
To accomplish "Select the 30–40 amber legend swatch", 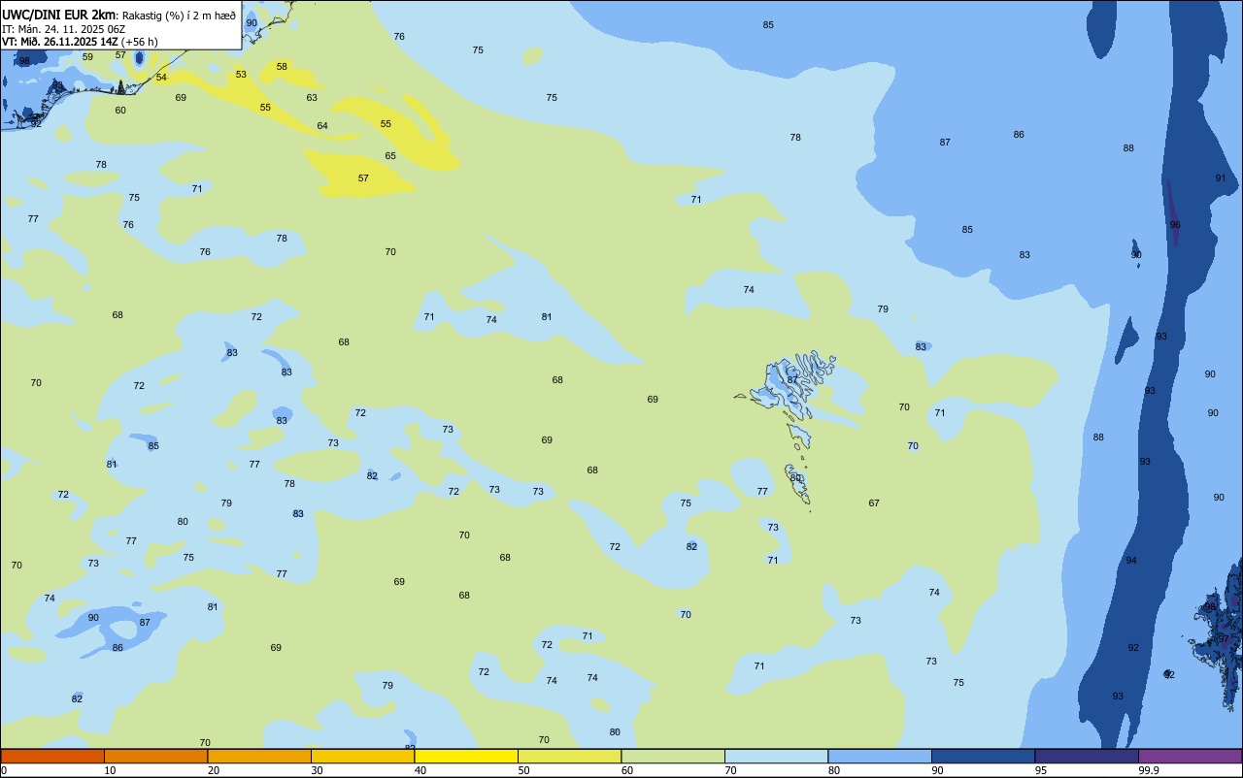I will coord(362,756).
